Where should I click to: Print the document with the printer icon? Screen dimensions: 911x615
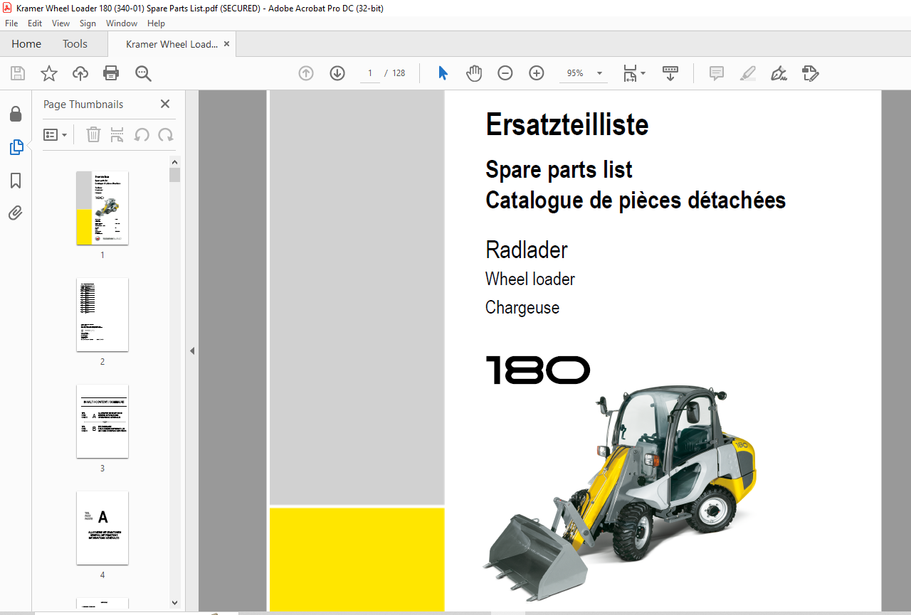(111, 73)
